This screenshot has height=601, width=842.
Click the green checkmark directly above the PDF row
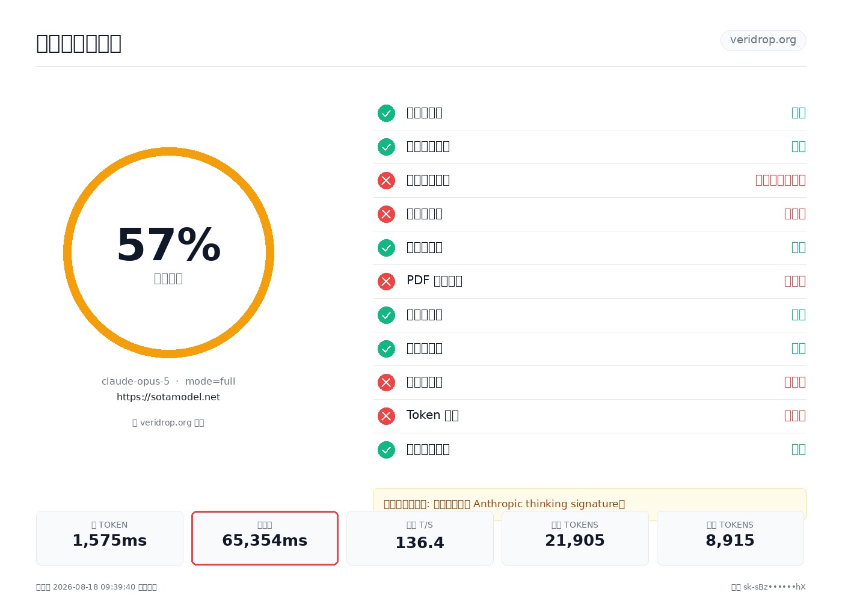click(386, 248)
